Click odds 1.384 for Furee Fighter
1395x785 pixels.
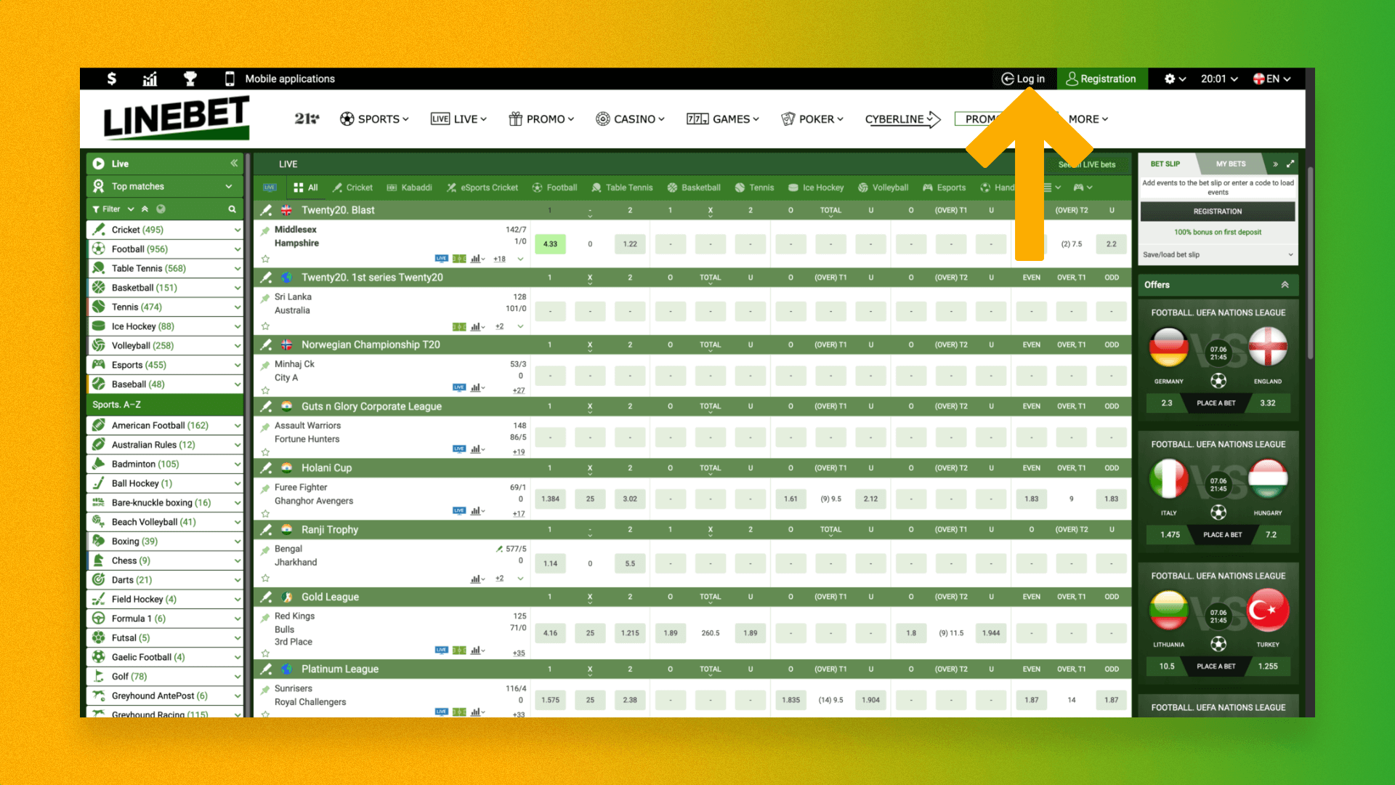550,499
